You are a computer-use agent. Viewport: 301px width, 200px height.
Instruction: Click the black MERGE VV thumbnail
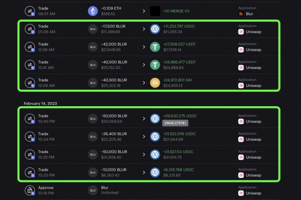pyautogui.click(x=155, y=11)
